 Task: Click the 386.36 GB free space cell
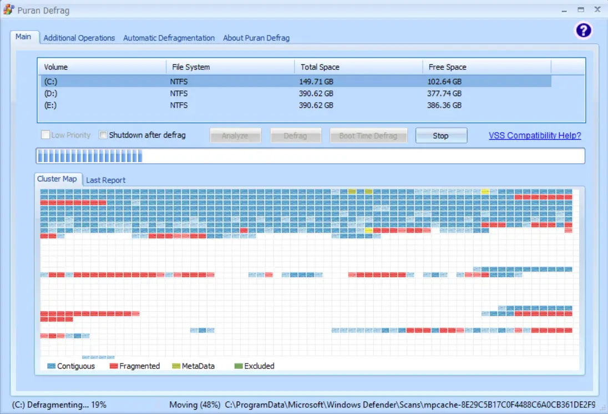click(444, 105)
